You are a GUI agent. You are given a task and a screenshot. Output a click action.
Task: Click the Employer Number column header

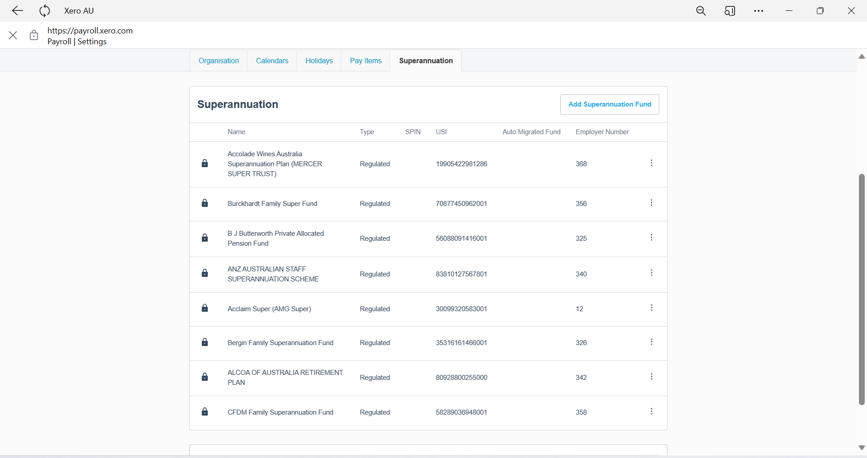[x=602, y=132]
